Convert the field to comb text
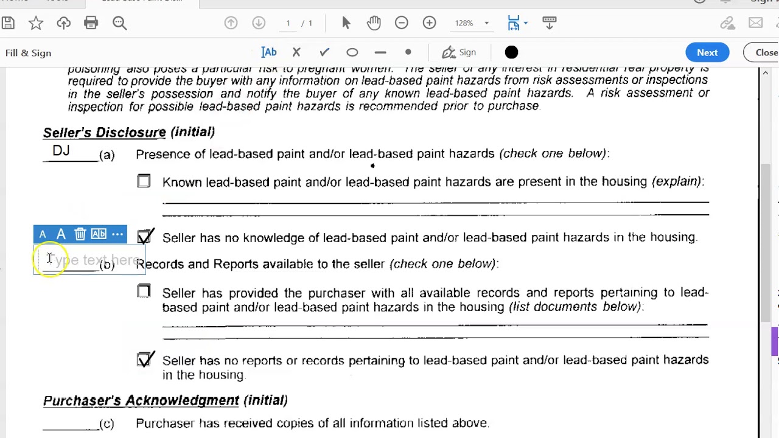Image resolution: width=779 pixels, height=438 pixels. (99, 234)
